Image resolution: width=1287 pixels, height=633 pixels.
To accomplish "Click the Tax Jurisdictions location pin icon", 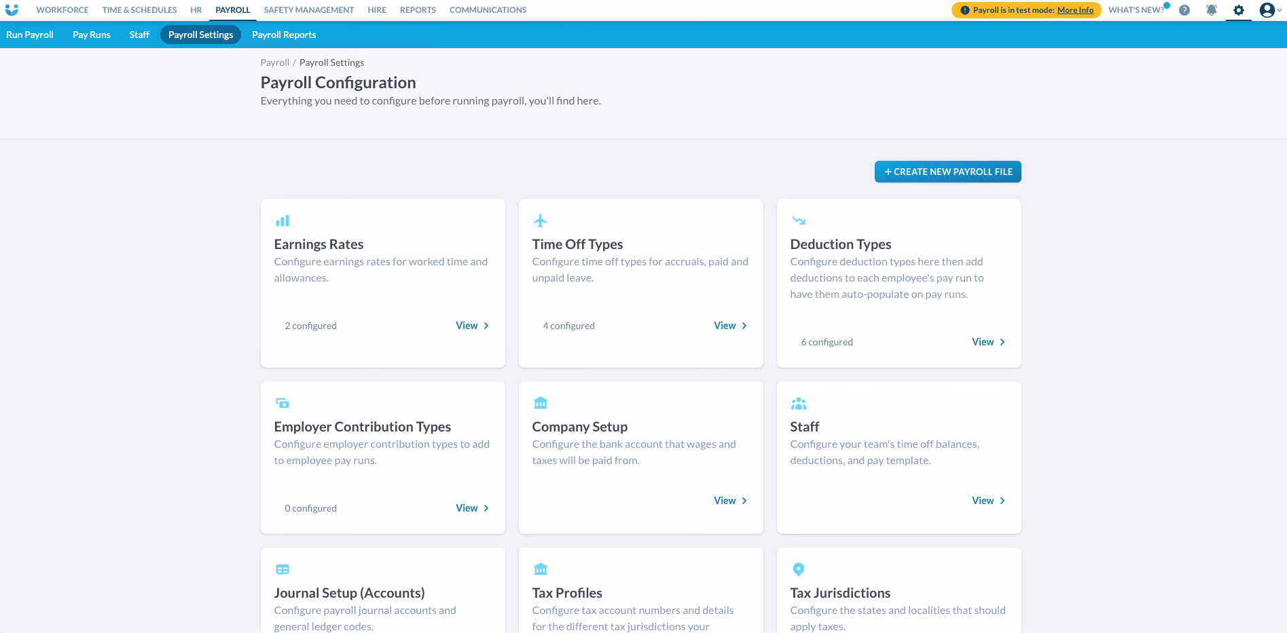I will click(x=799, y=569).
